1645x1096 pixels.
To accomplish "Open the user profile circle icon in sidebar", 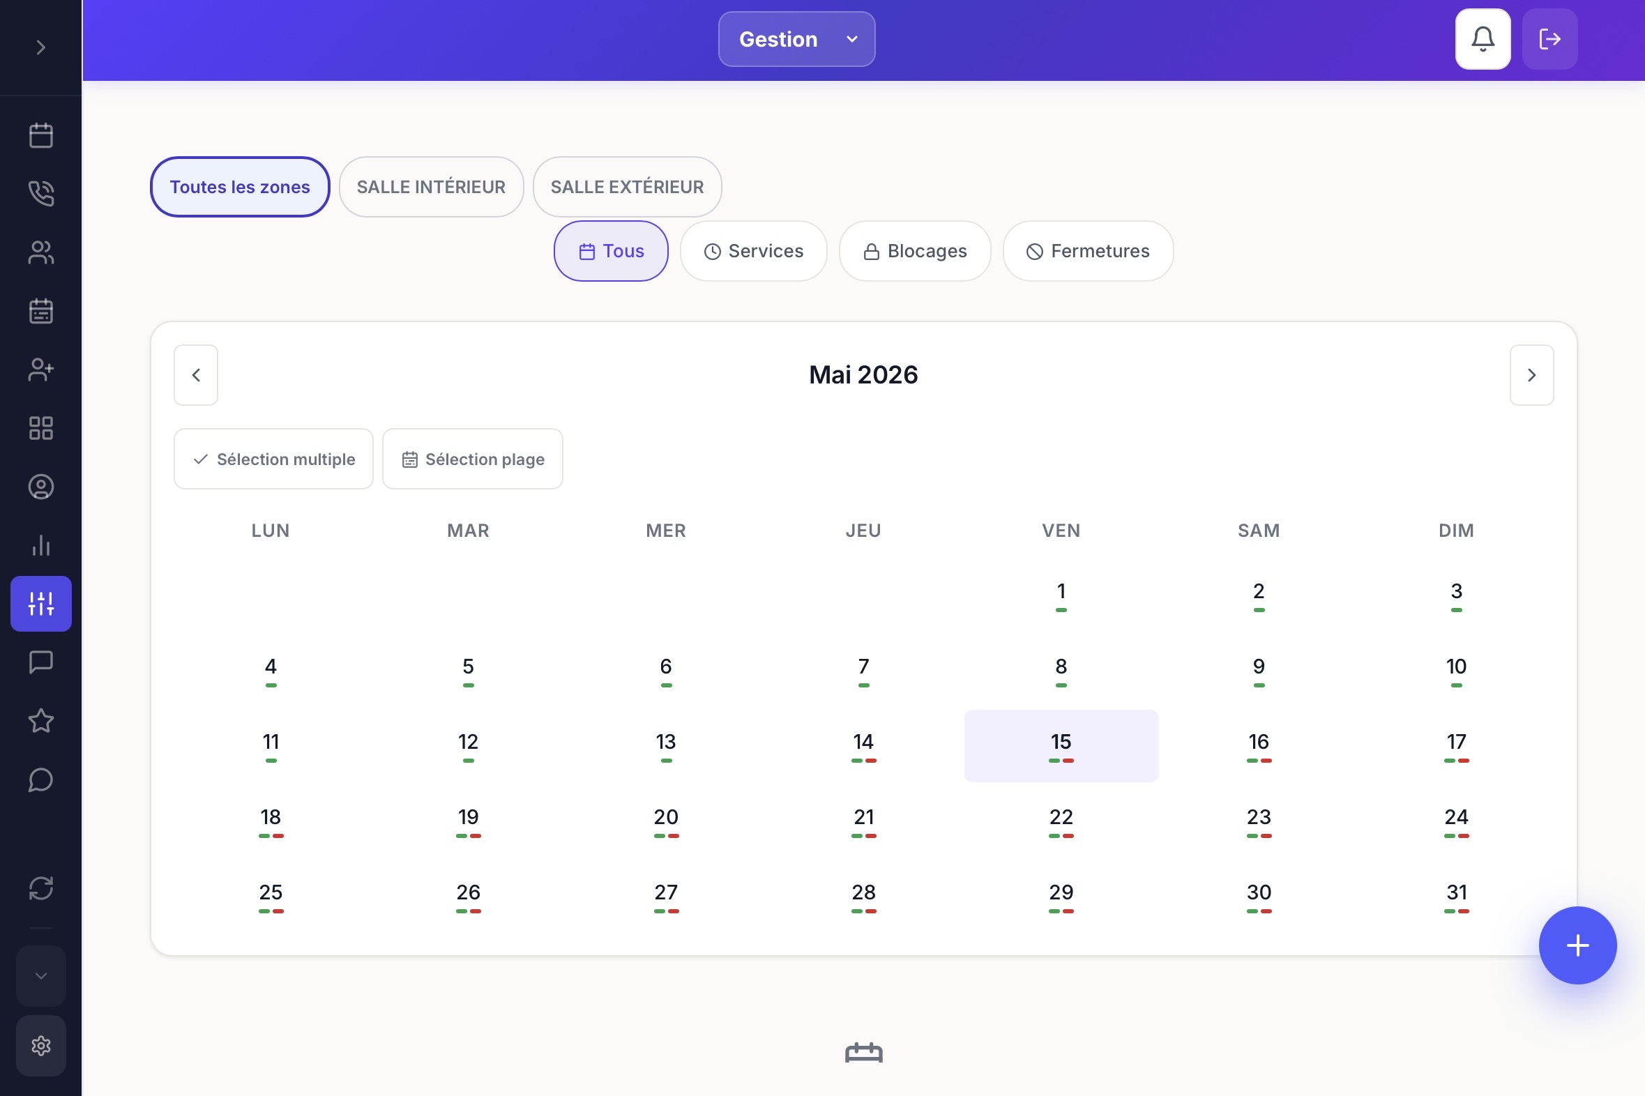I will [40, 487].
